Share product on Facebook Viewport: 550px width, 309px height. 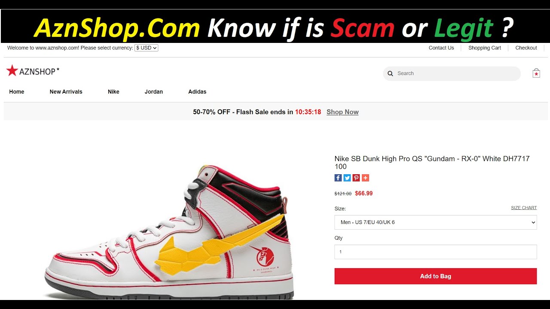[338, 178]
